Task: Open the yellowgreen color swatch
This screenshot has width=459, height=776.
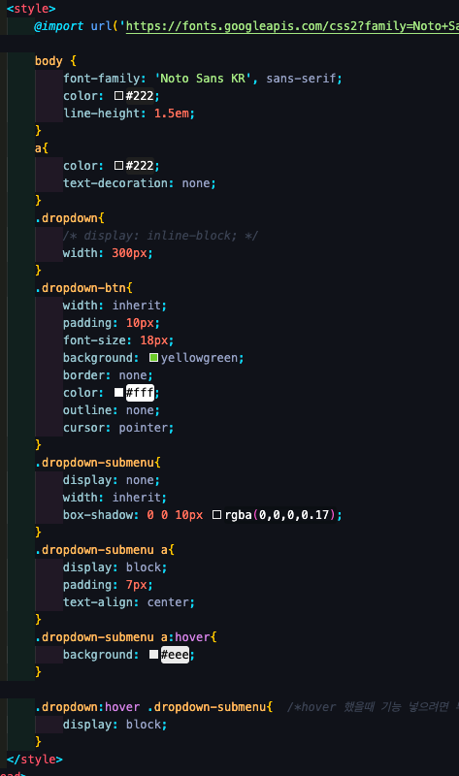Action: coord(153,357)
